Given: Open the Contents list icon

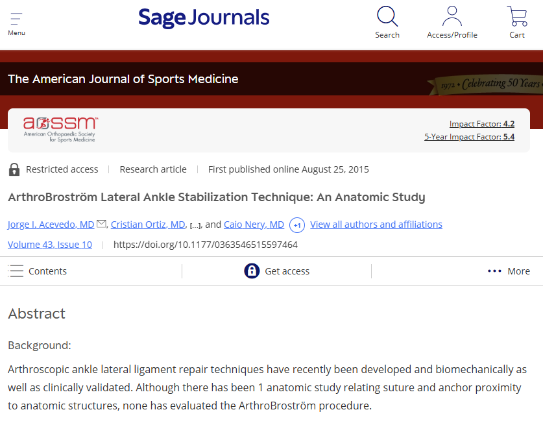Looking at the screenshot, I should point(16,271).
